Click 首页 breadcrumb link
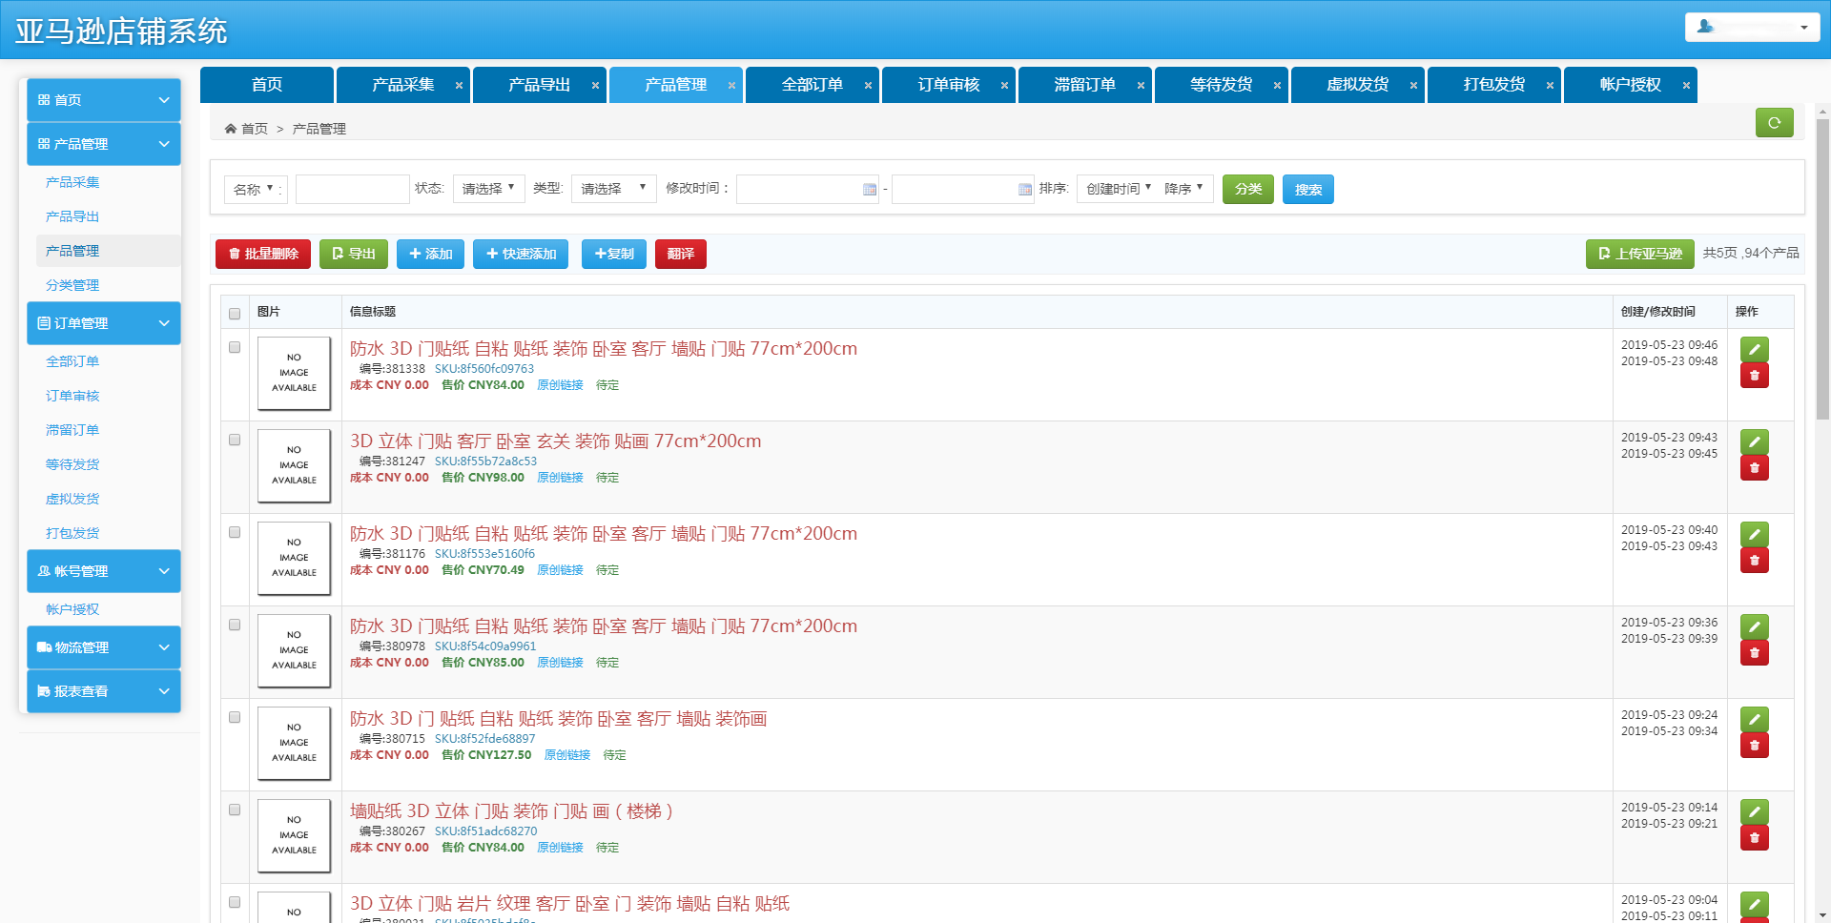The height and width of the screenshot is (923, 1831). coord(255,129)
